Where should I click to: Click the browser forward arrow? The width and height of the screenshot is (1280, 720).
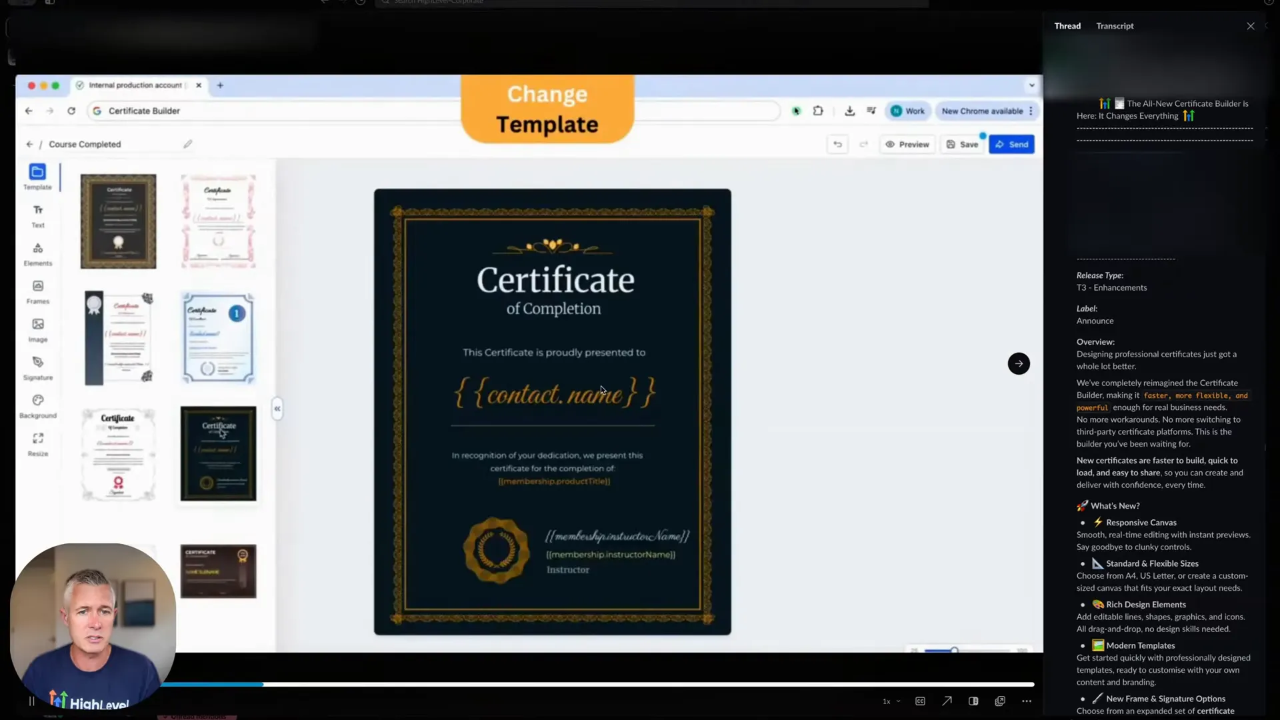[x=50, y=111]
